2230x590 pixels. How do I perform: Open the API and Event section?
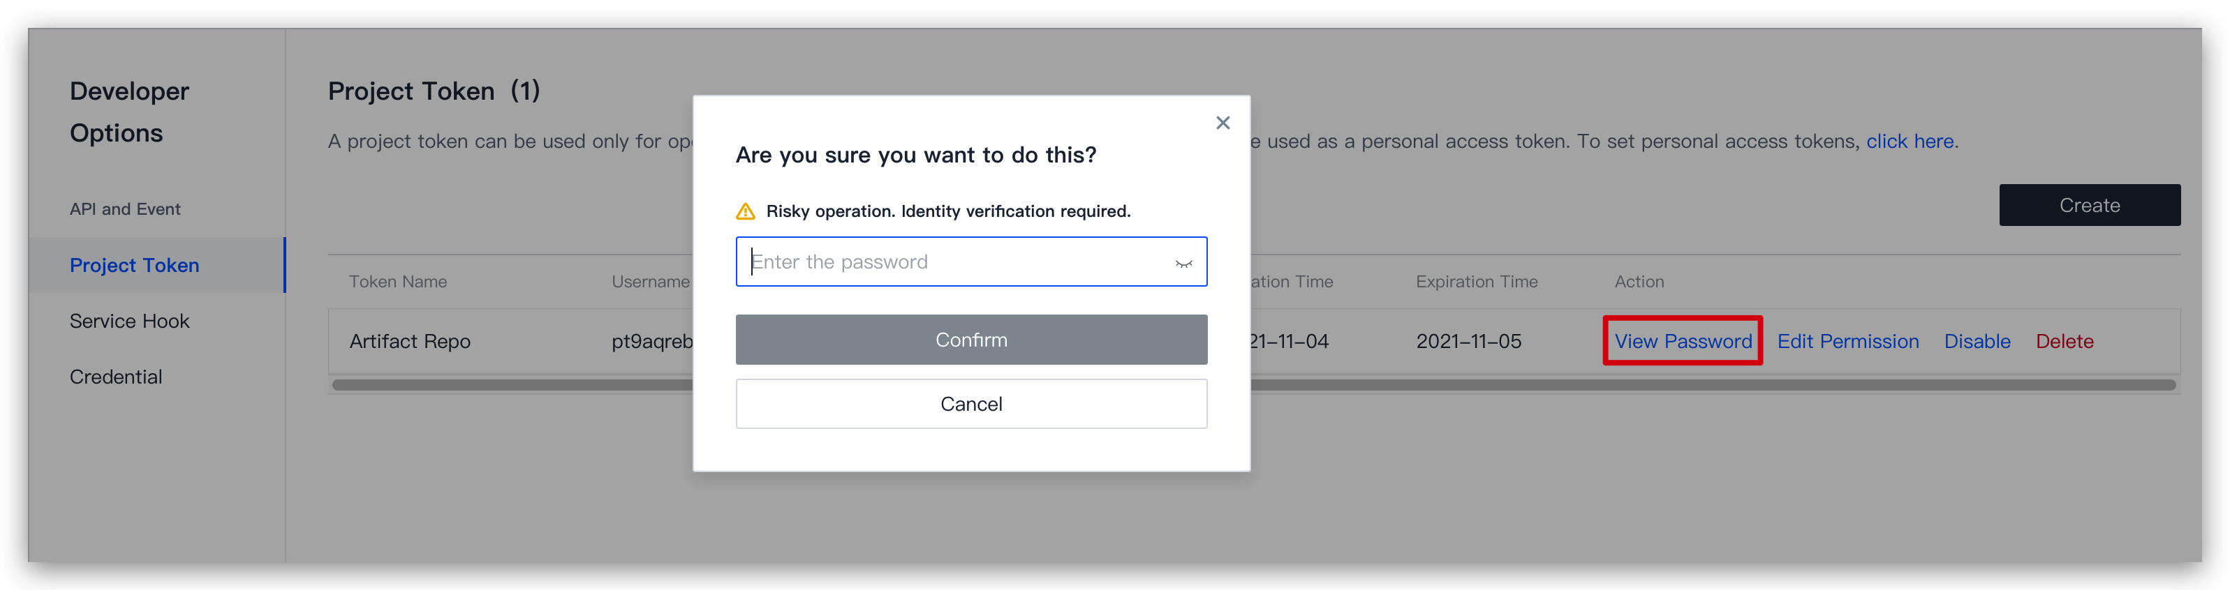pyautogui.click(x=126, y=209)
